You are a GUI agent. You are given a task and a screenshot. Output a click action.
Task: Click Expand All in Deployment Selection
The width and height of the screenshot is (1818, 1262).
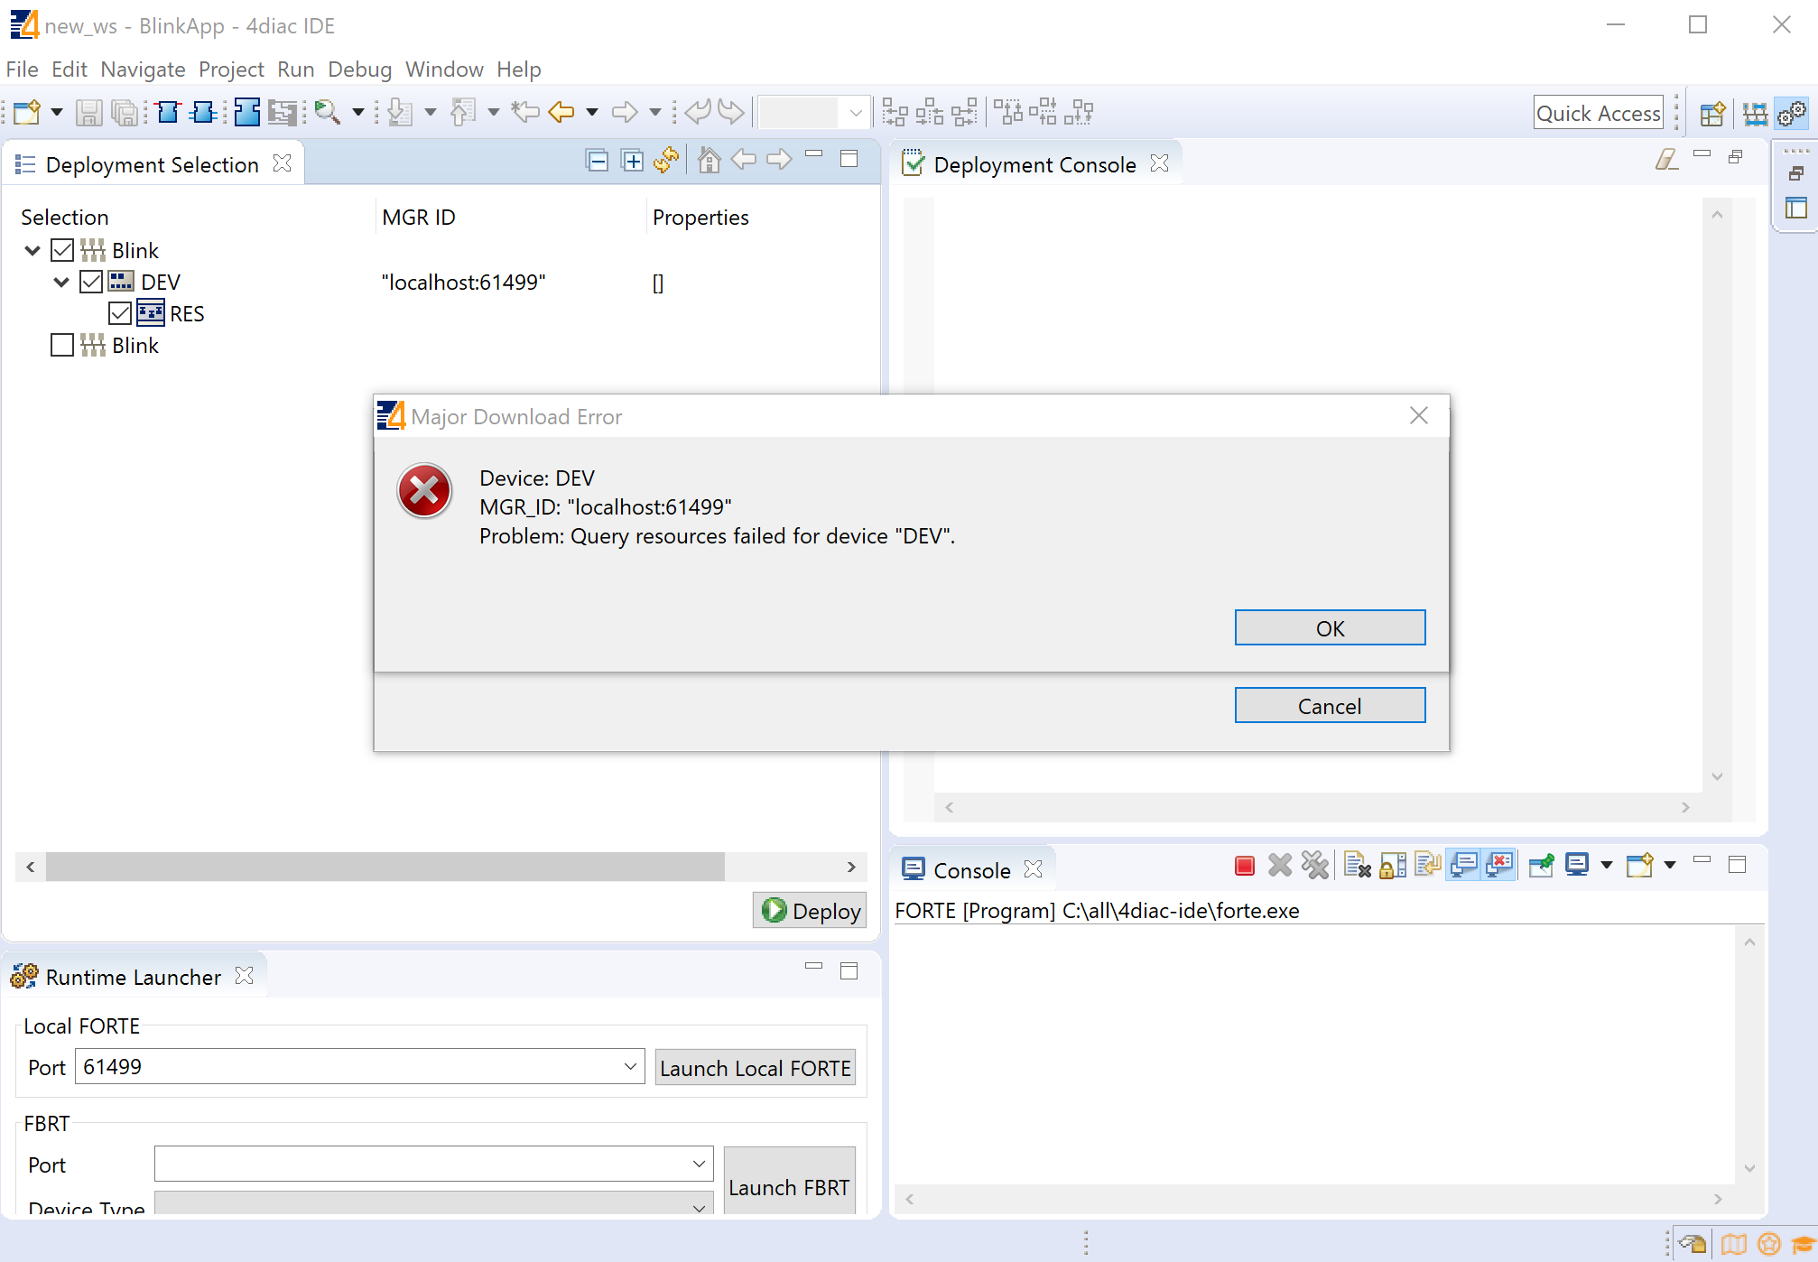tap(633, 161)
